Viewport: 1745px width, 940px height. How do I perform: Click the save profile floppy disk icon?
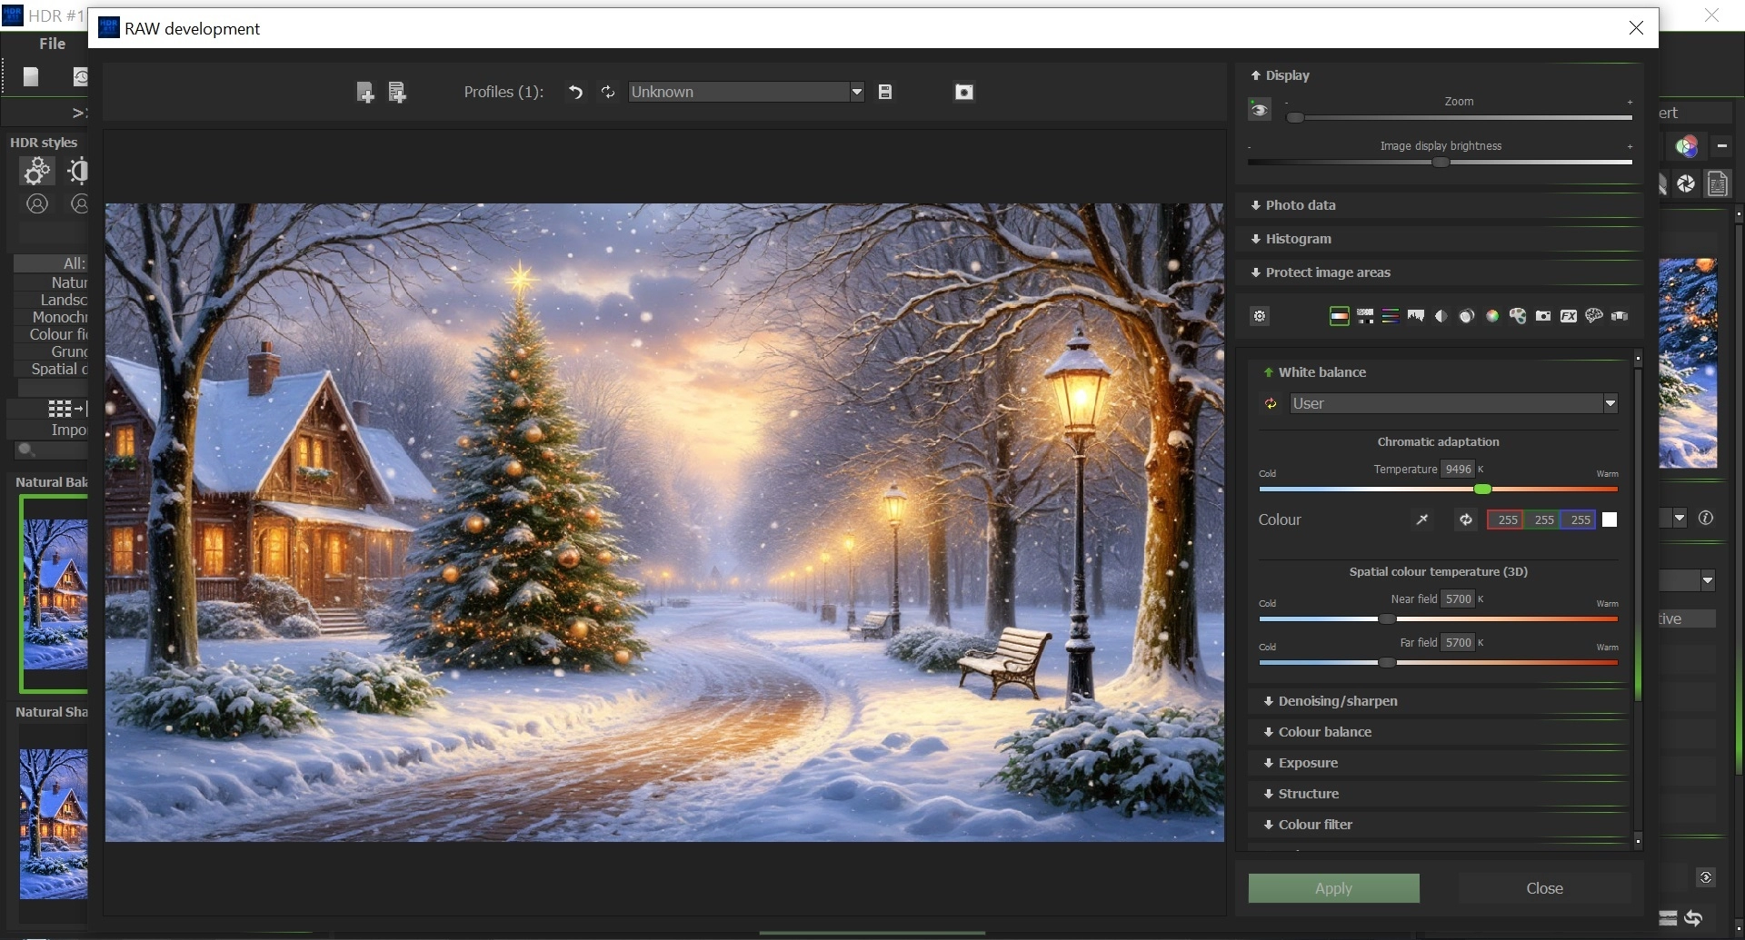coord(885,92)
